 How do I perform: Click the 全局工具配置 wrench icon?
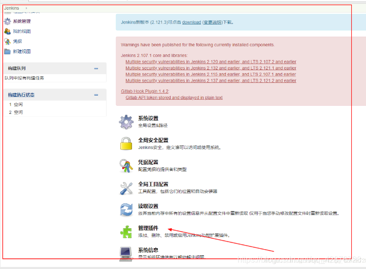(126, 188)
